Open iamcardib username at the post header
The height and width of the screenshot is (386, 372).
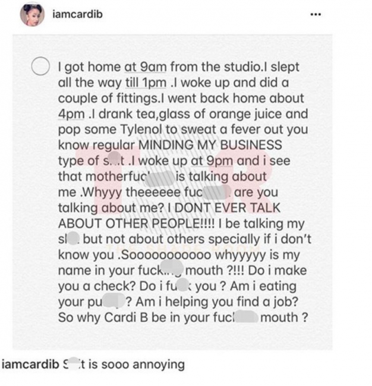click(x=77, y=14)
